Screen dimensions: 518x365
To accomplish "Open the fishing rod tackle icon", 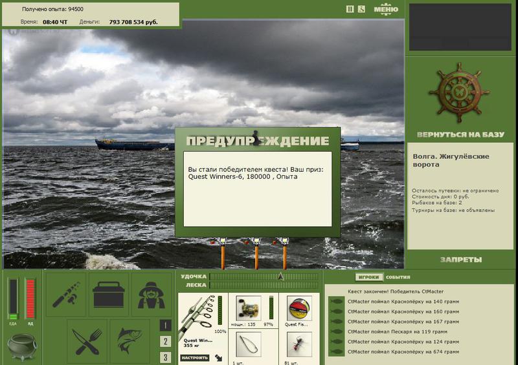I will coord(66,295).
